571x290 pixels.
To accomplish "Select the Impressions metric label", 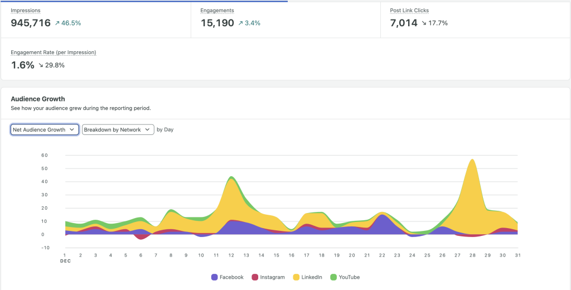I will click(26, 11).
